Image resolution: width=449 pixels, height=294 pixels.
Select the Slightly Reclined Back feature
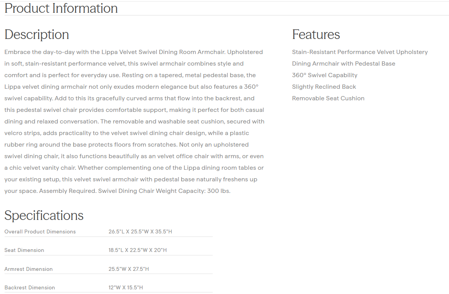point(324,87)
